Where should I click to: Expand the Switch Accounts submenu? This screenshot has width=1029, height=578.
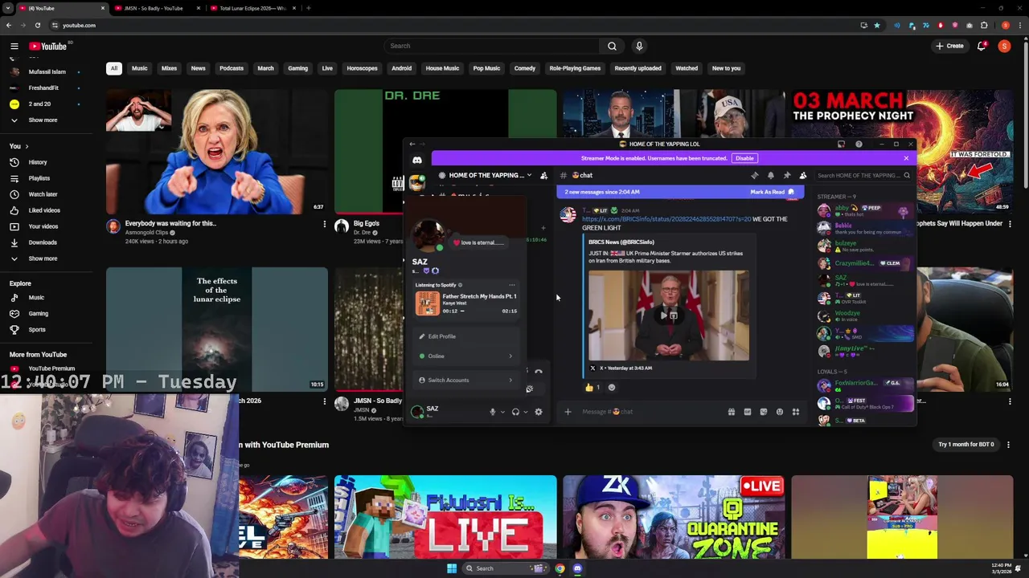click(x=466, y=380)
